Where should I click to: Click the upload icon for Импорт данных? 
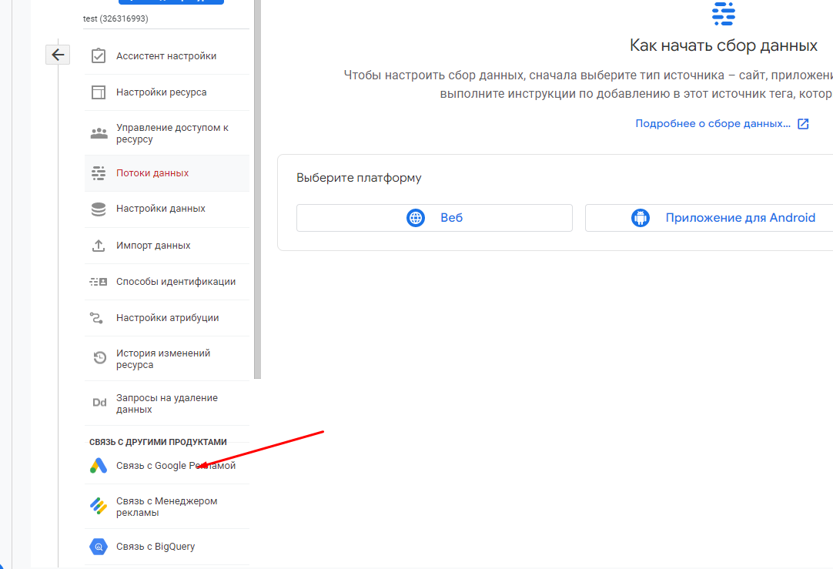(99, 246)
